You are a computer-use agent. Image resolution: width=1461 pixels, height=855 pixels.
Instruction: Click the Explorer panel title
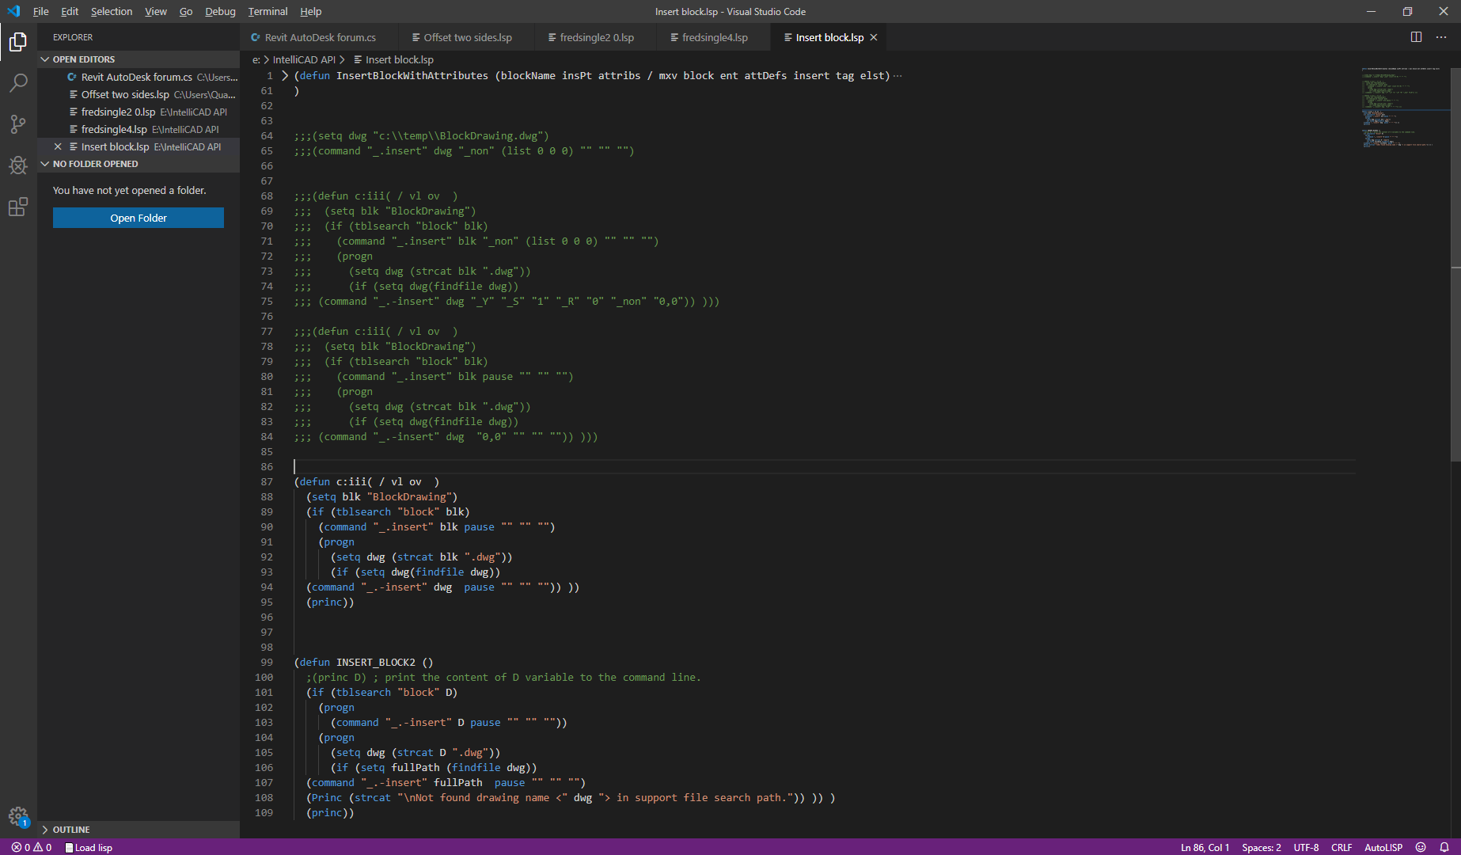[73, 37]
